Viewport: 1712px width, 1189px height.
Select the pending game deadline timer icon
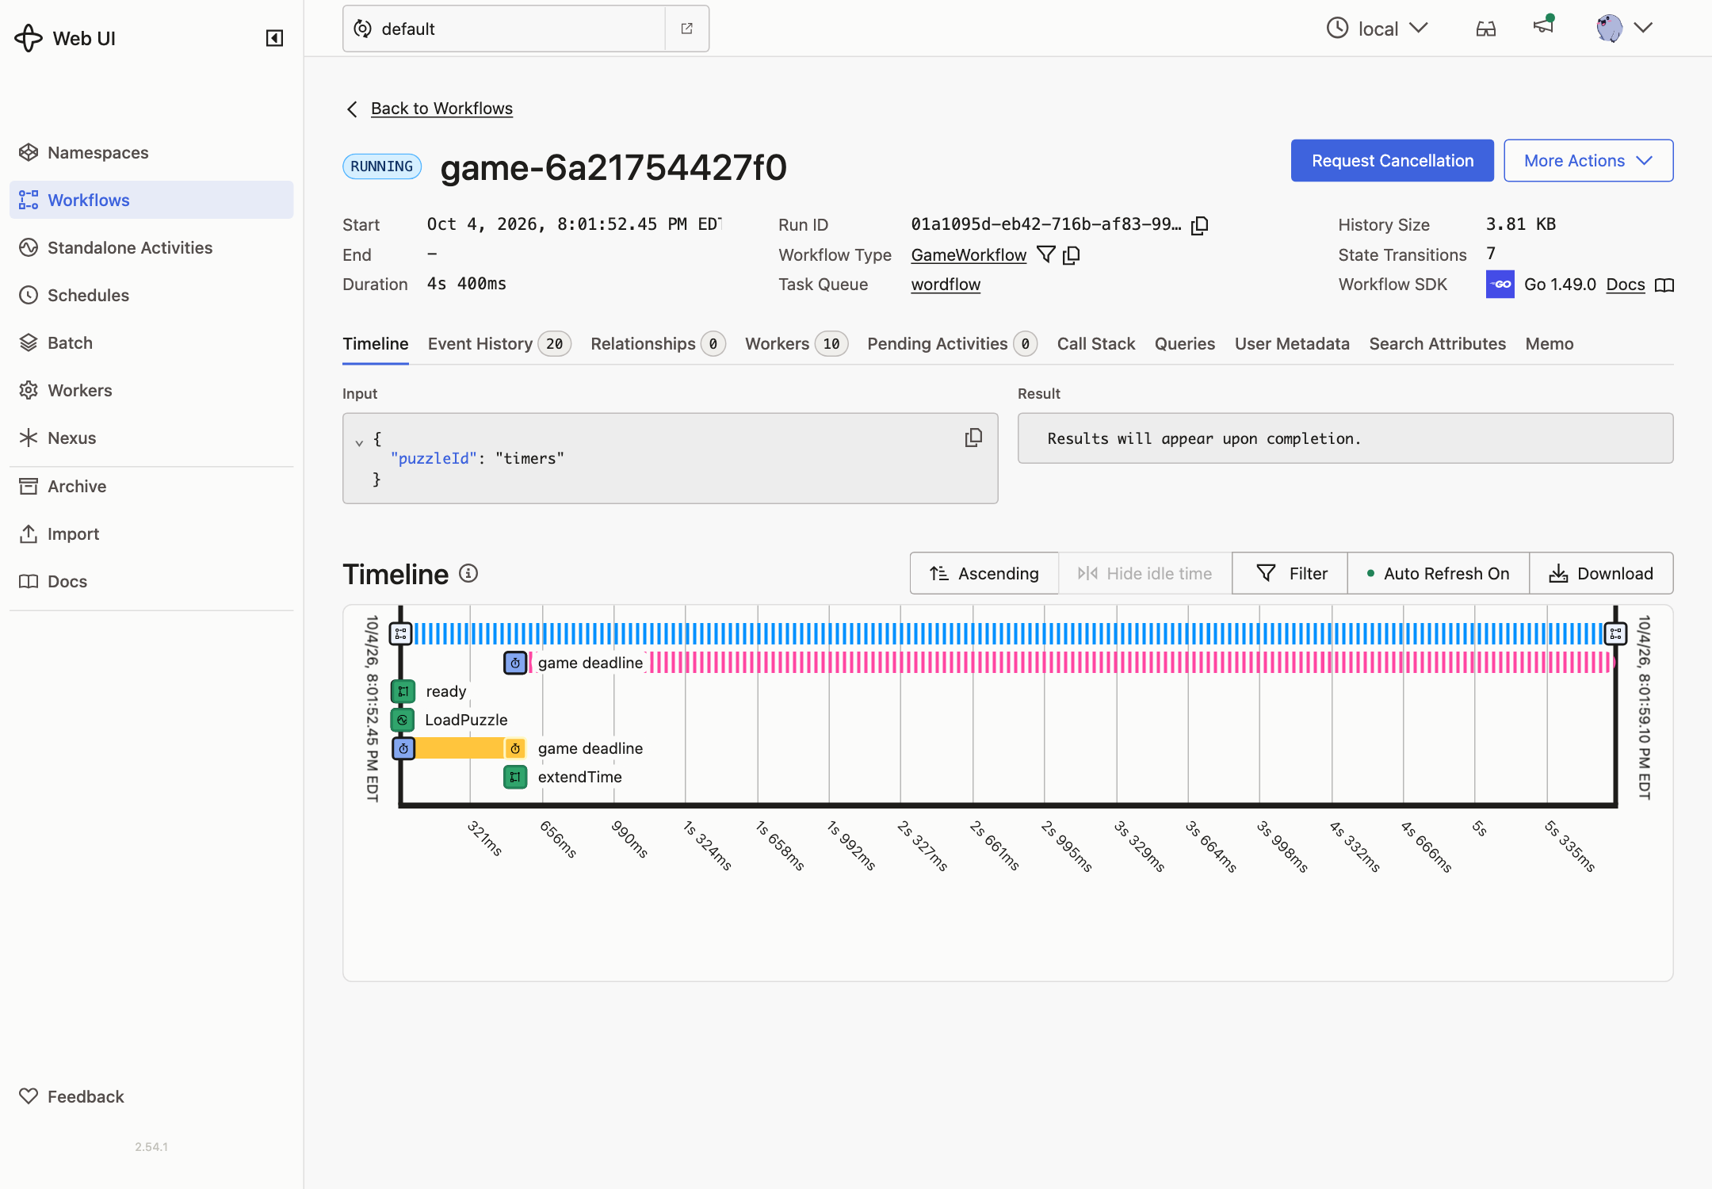click(515, 663)
